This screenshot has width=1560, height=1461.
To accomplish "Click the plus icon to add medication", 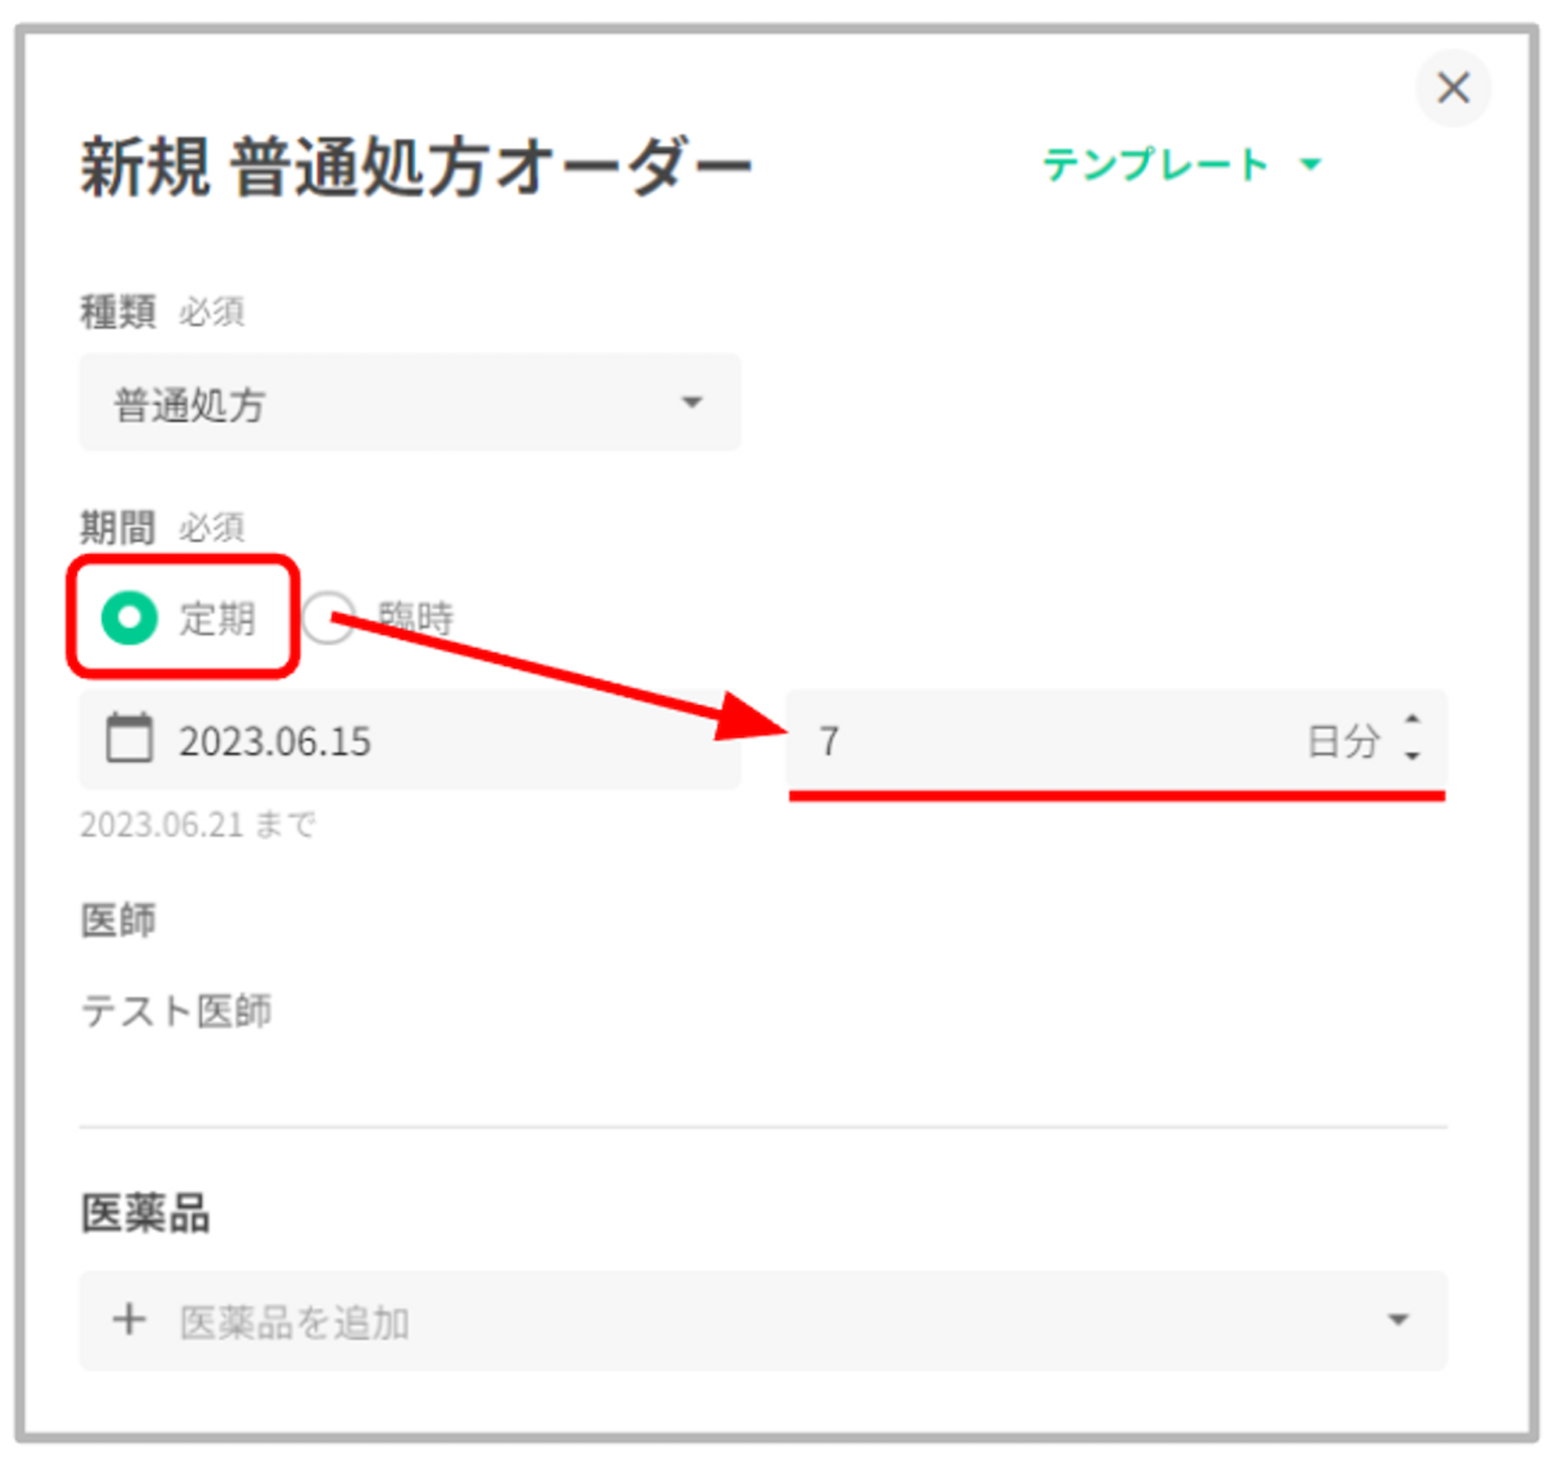I will (x=129, y=1319).
